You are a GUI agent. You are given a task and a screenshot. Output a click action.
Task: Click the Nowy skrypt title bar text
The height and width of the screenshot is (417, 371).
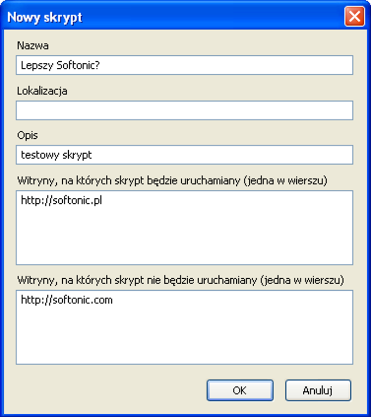(45, 17)
